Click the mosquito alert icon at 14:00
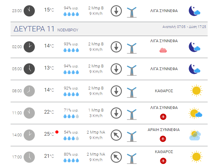This screenshot has width=212, height=168. pos(163,139)
